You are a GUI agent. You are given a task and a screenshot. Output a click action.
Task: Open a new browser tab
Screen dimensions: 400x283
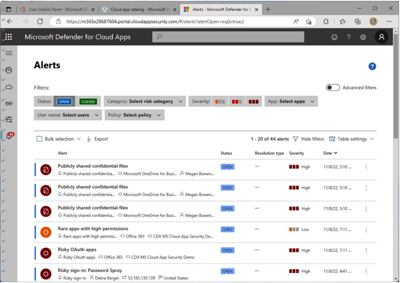268,10
